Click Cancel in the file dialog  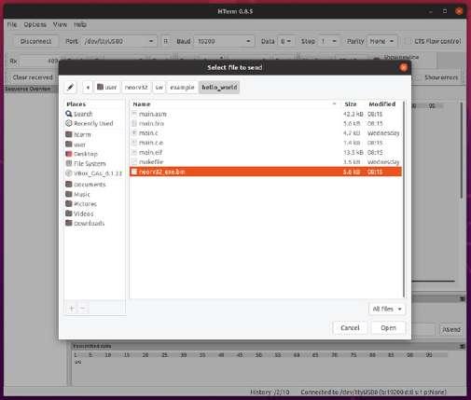[350, 328]
